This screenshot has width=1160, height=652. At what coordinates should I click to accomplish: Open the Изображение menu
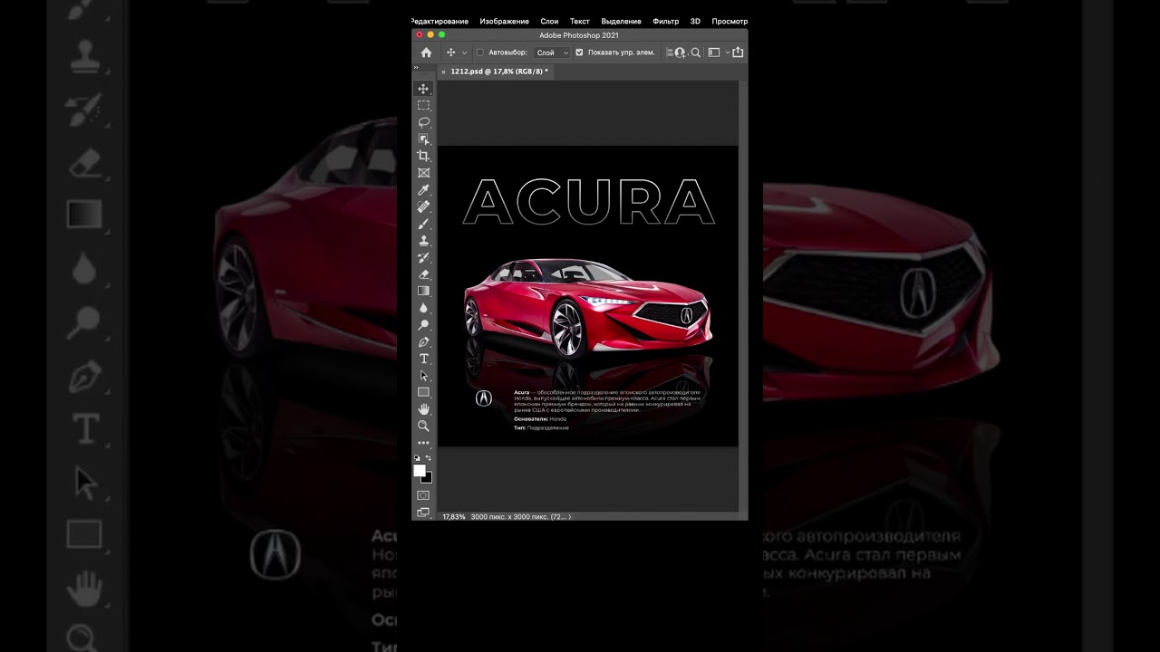pos(505,21)
